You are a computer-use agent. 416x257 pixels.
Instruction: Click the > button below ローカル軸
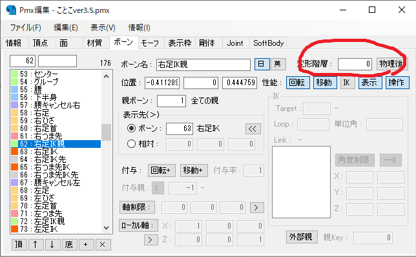pos(151,240)
